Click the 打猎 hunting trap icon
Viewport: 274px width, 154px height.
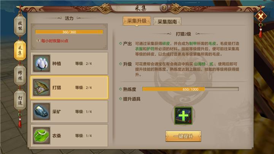41,87
